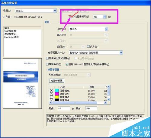Select 输出 in the left category list
The height and width of the screenshot is (138, 151).
coord(7,28)
